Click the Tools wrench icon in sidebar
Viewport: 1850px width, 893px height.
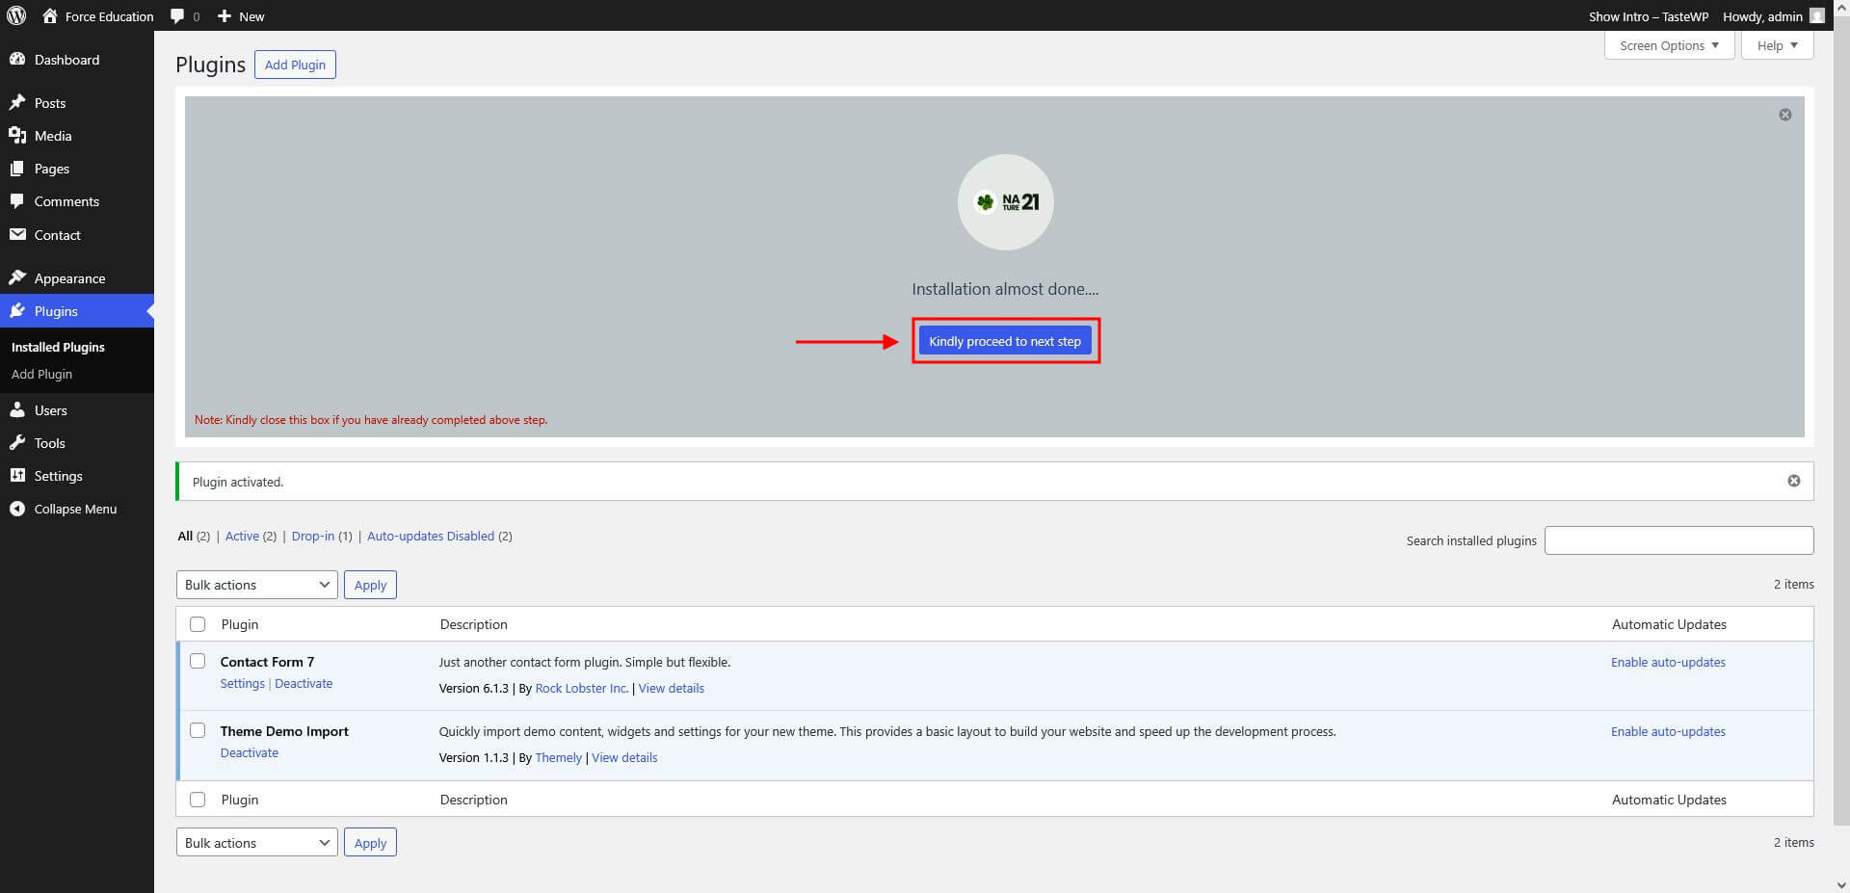pyautogui.click(x=17, y=443)
